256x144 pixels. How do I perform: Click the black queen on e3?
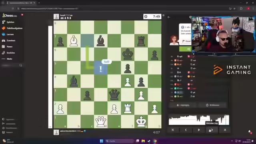(114, 94)
